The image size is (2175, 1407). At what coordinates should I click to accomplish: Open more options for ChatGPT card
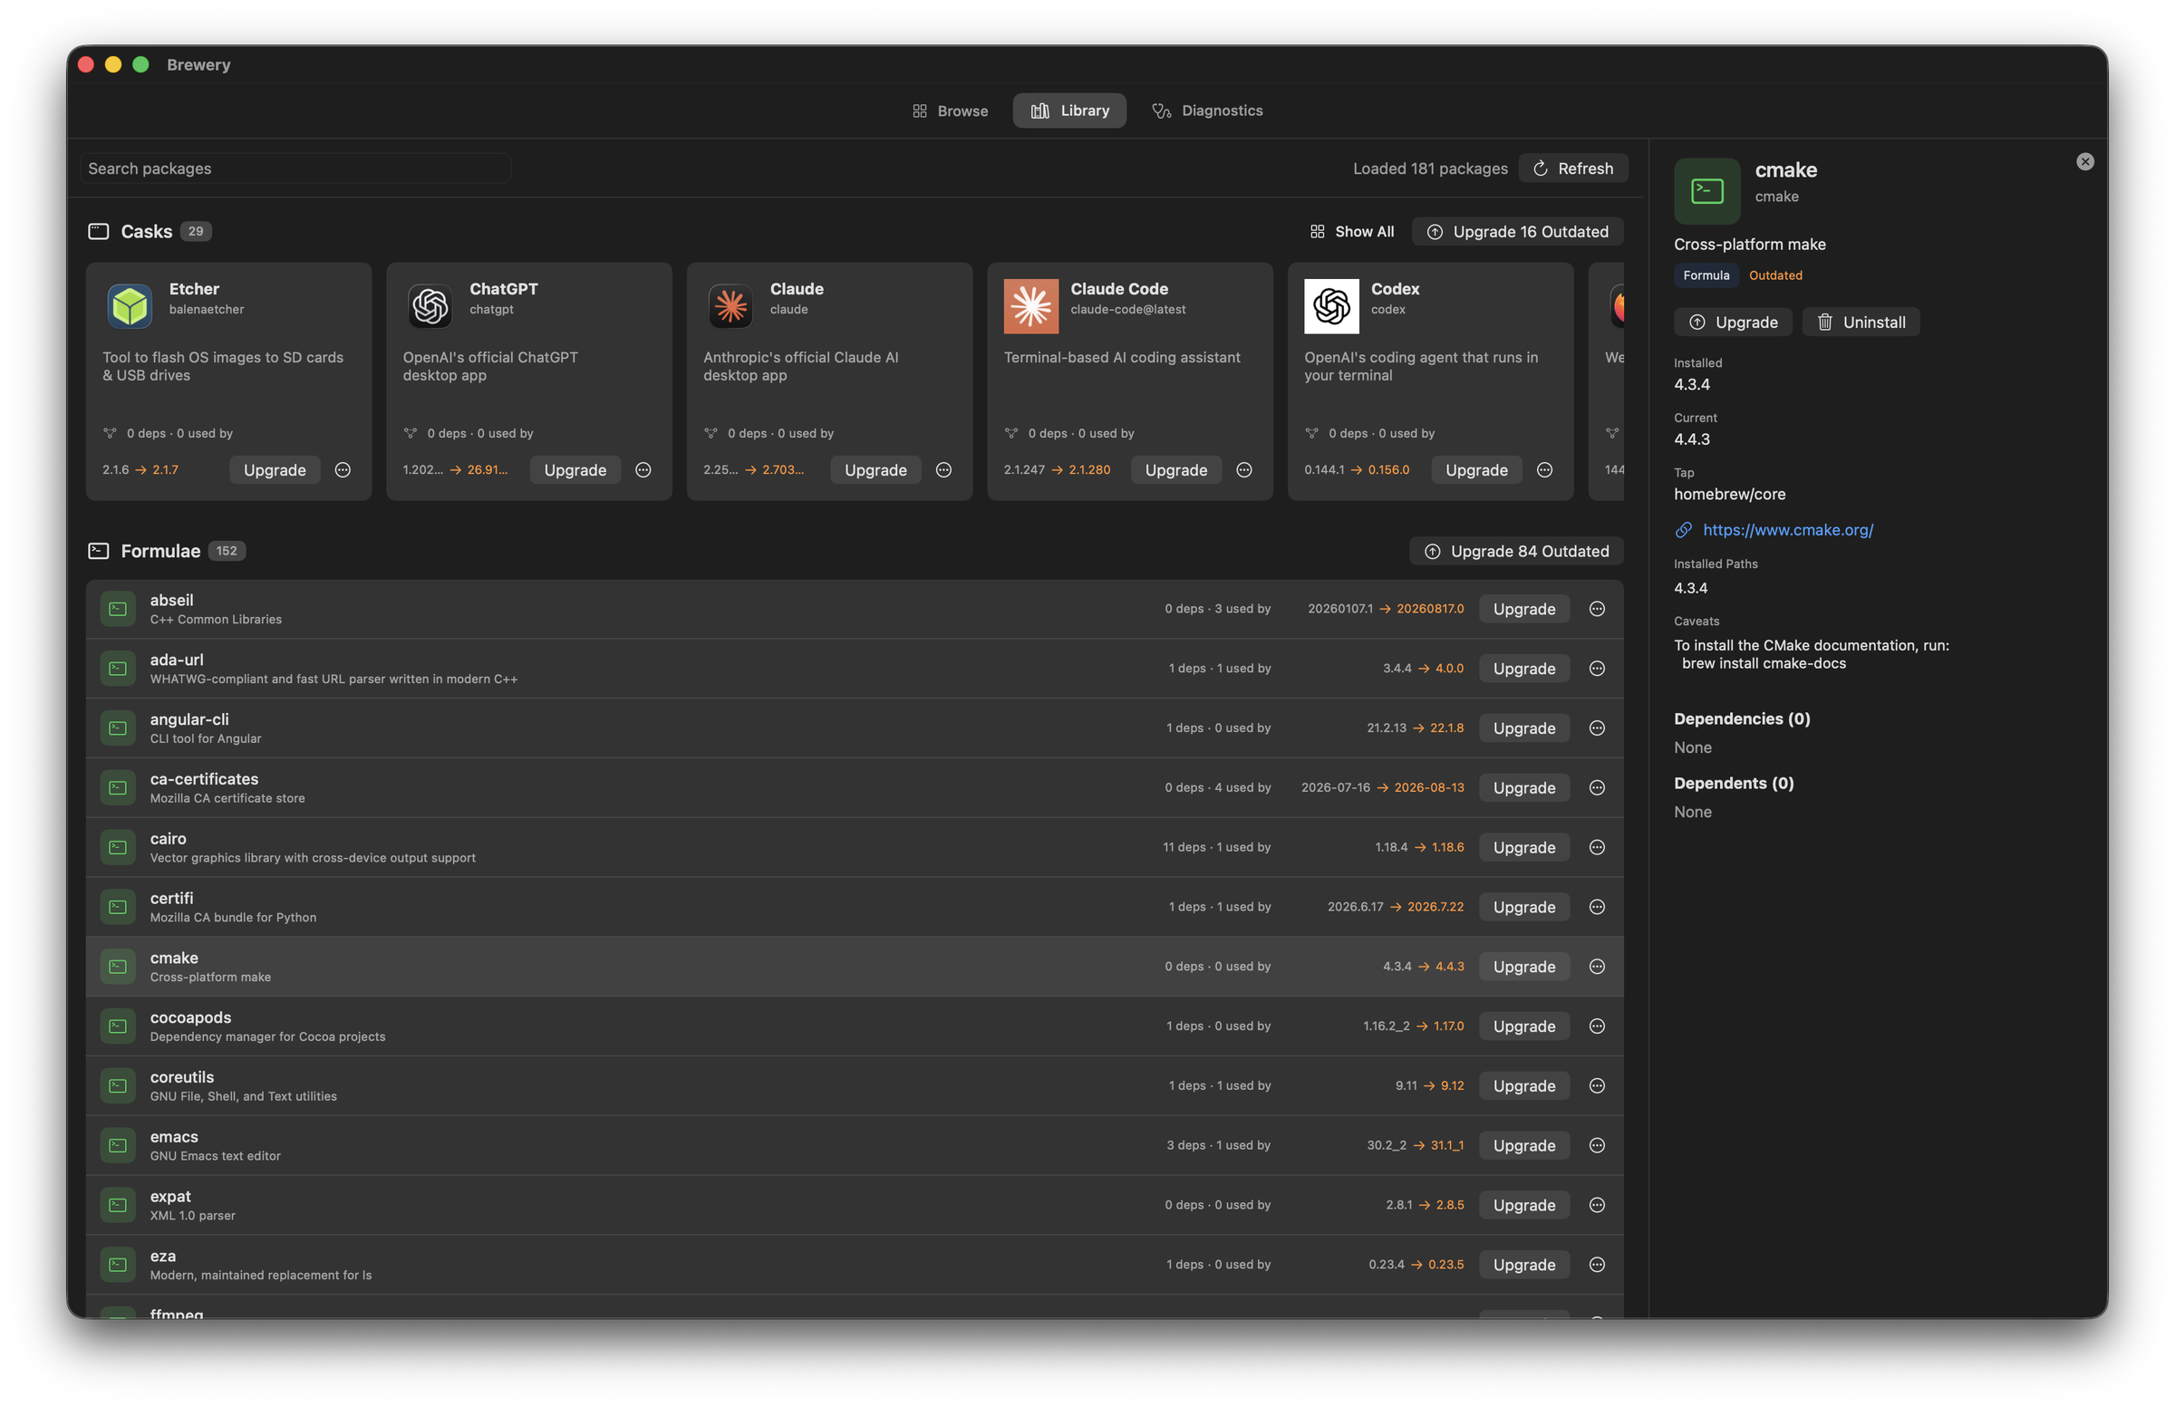click(x=643, y=469)
